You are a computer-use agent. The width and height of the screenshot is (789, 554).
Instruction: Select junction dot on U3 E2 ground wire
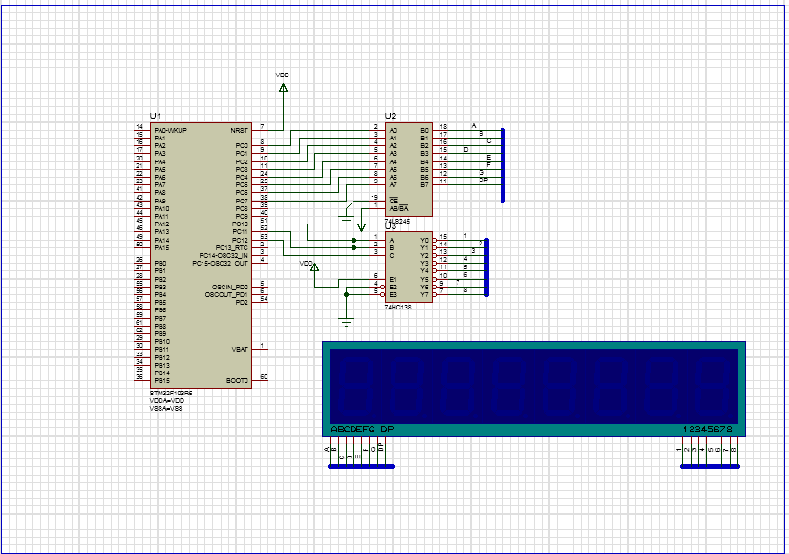[x=346, y=294]
